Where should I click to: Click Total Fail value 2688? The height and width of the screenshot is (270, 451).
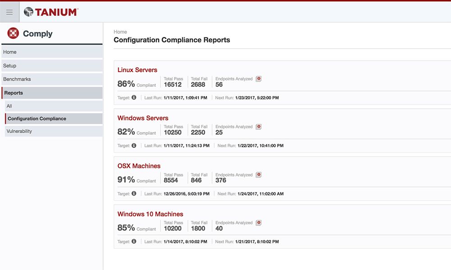tap(198, 85)
